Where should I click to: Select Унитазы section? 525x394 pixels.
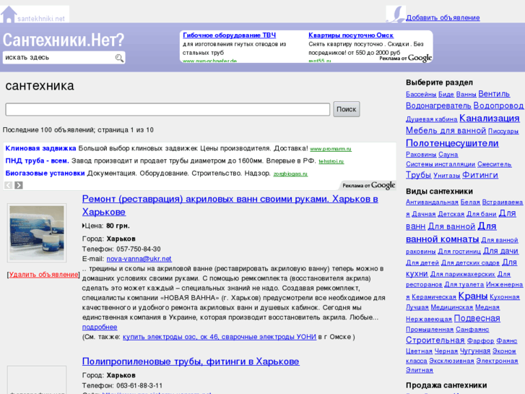[447, 176]
